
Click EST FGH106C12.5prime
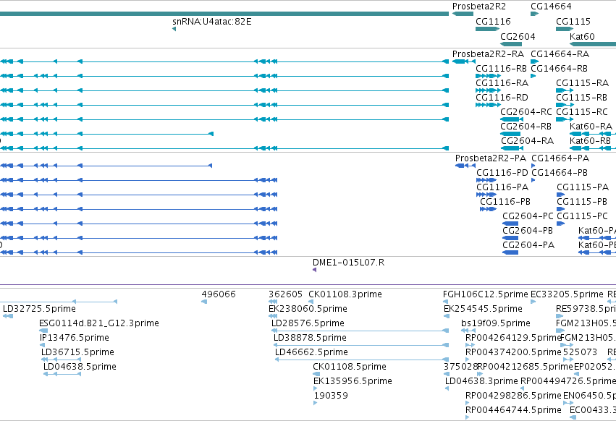446,302
